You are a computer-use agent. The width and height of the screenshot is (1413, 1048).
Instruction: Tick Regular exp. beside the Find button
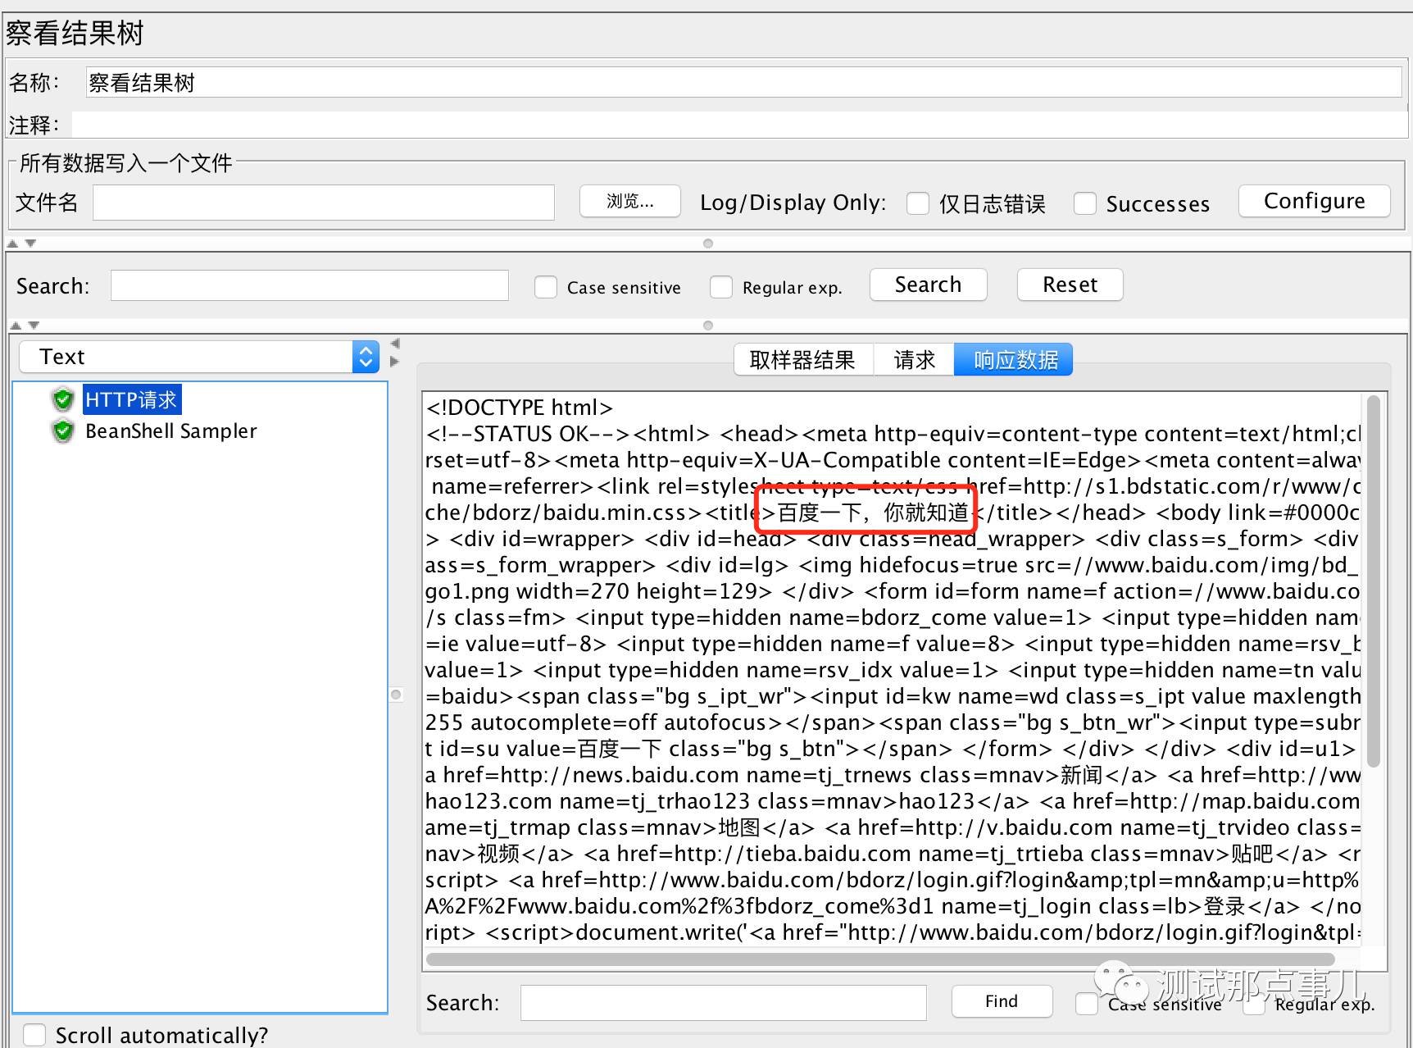(1254, 1003)
